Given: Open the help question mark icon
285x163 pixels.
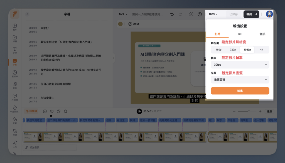Looking at the screenshot, I should coord(200,14).
